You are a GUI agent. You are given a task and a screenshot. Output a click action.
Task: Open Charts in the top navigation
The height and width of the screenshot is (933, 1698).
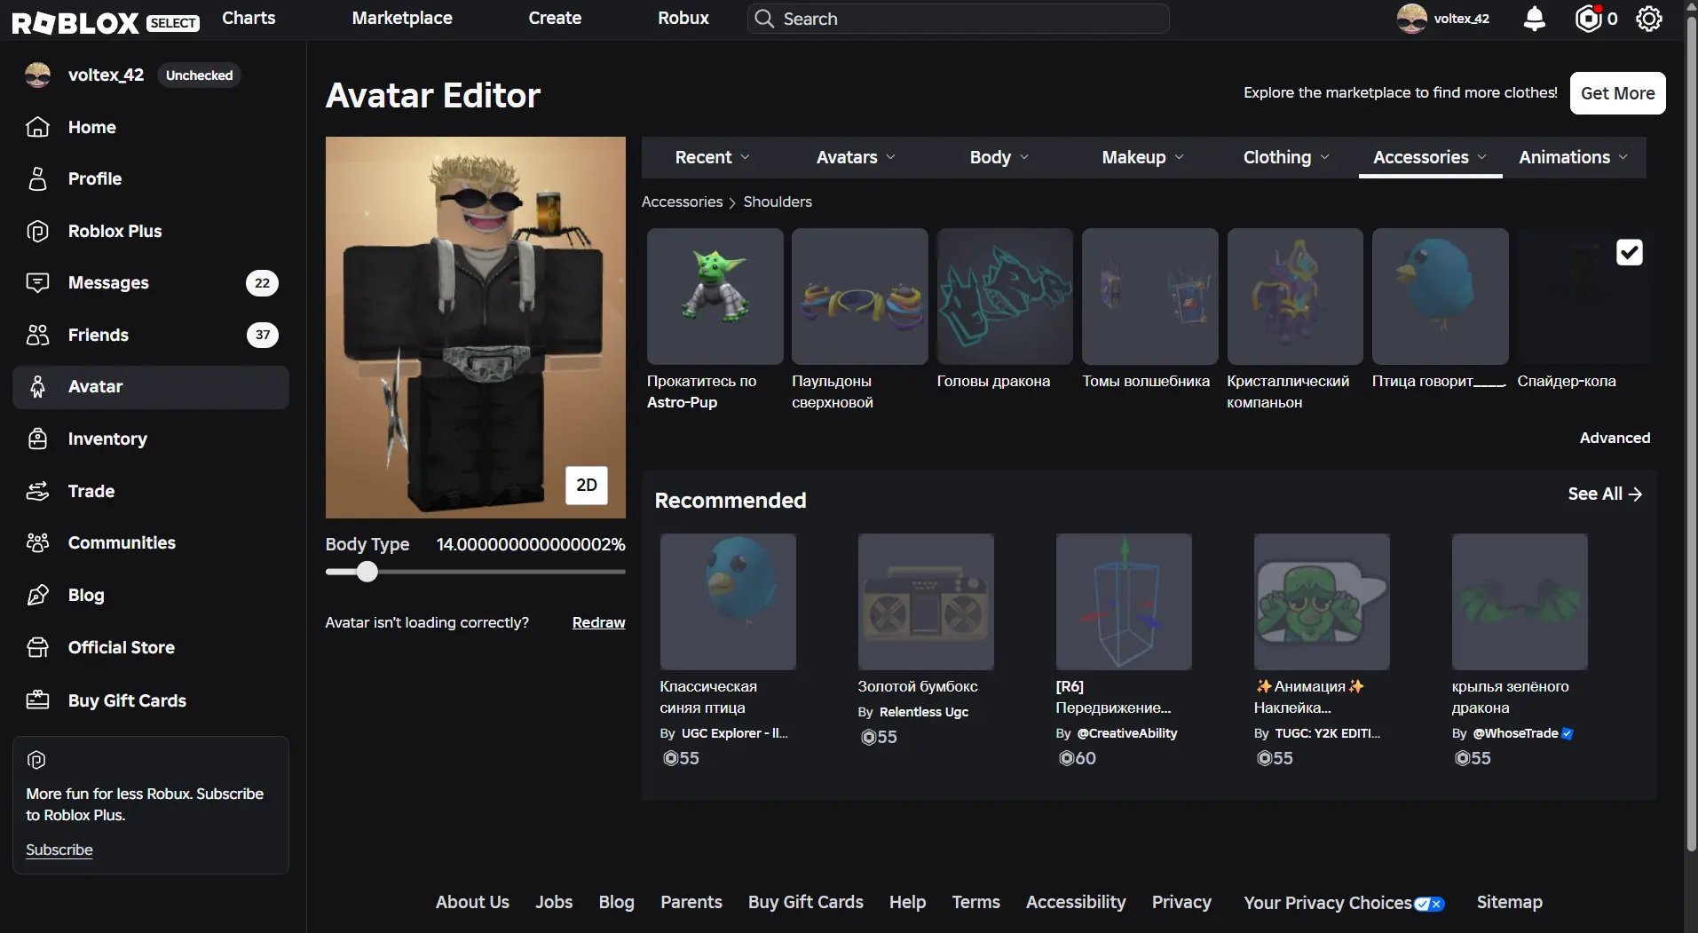[249, 18]
